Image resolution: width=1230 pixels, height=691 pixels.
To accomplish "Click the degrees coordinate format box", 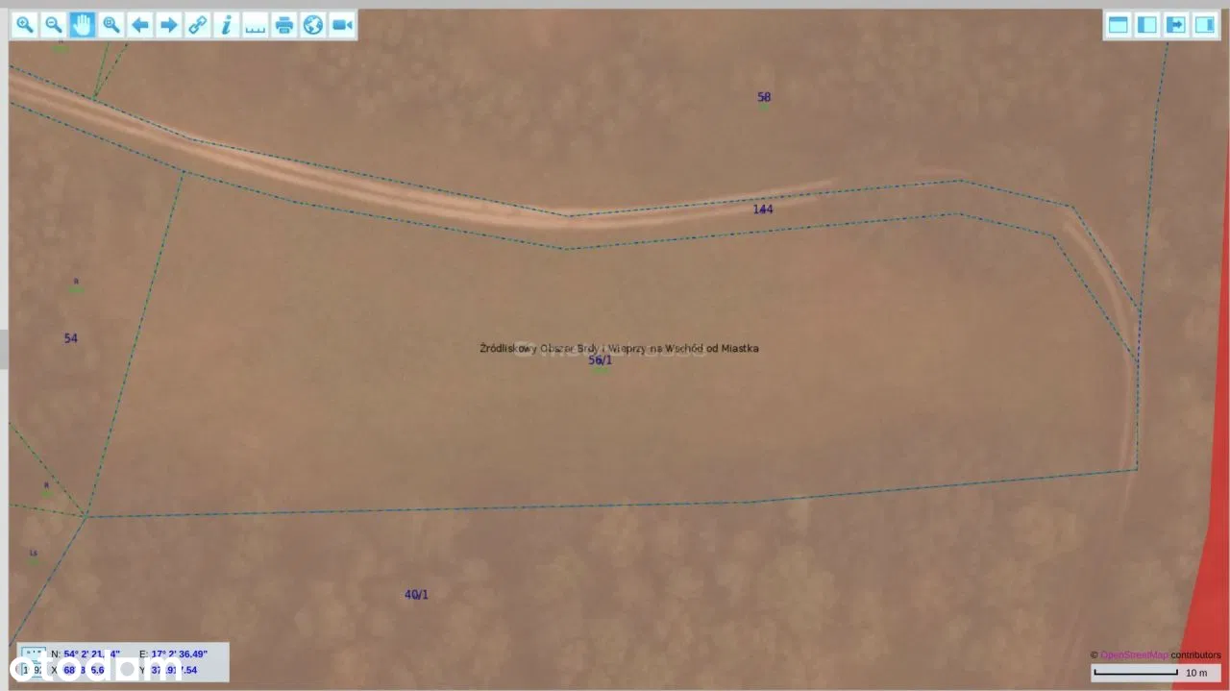I will 34,654.
